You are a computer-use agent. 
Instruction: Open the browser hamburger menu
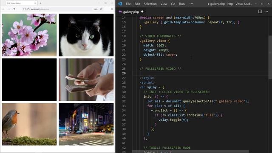pos(112,9)
